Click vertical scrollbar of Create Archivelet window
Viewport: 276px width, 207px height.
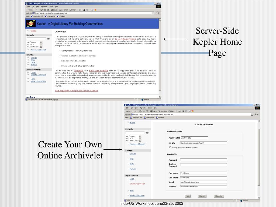click(258, 160)
